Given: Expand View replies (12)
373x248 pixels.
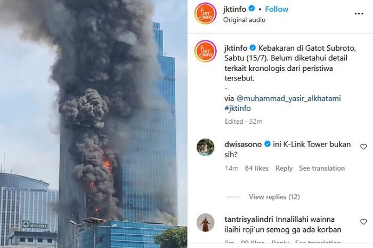Looking at the screenshot, I should [274, 197].
